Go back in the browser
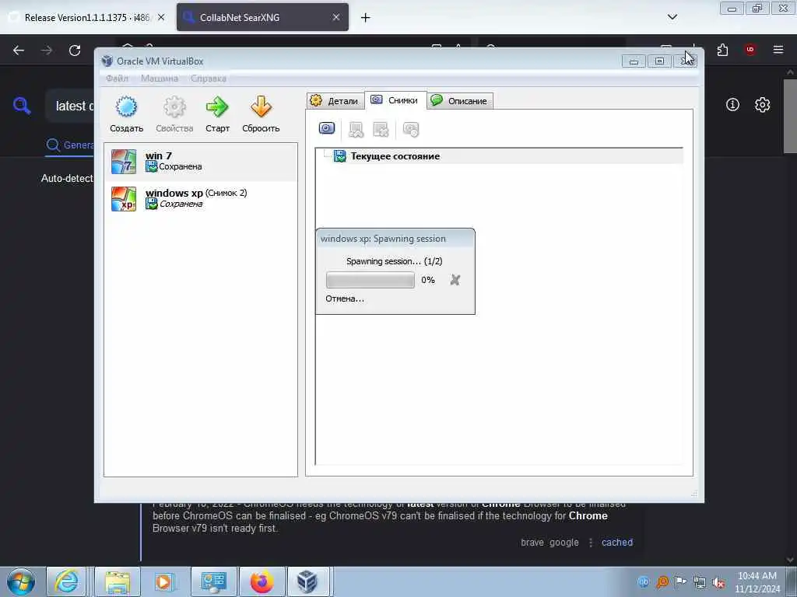Viewport: 797px width, 597px height. tap(19, 51)
